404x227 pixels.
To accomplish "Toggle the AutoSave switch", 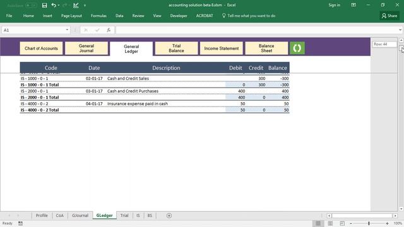I will coord(31,5).
